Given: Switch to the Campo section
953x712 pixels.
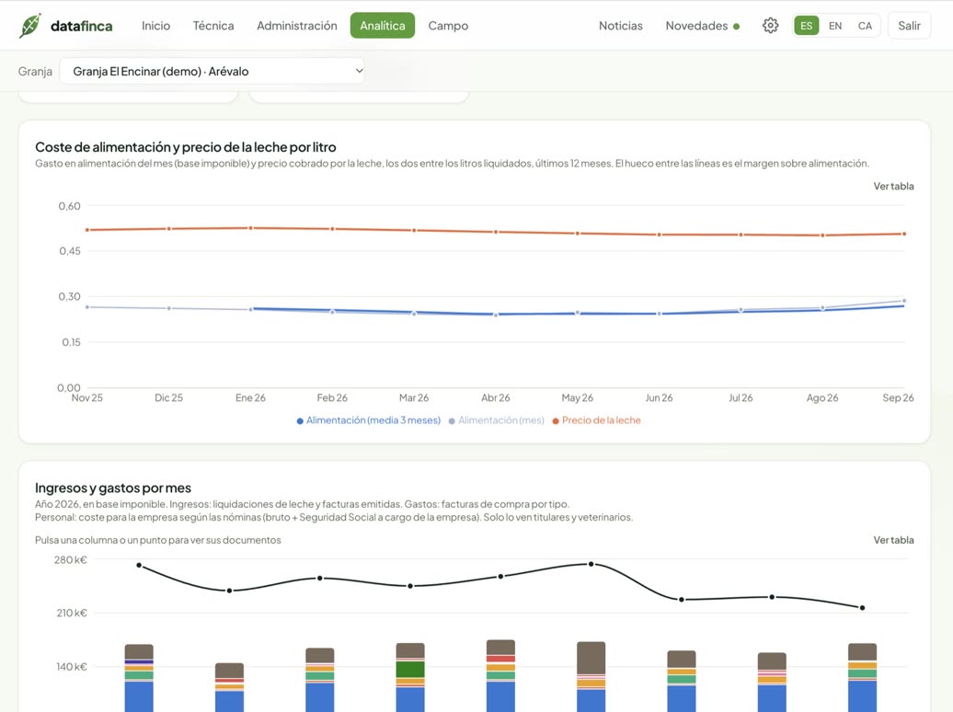Looking at the screenshot, I should pos(448,26).
